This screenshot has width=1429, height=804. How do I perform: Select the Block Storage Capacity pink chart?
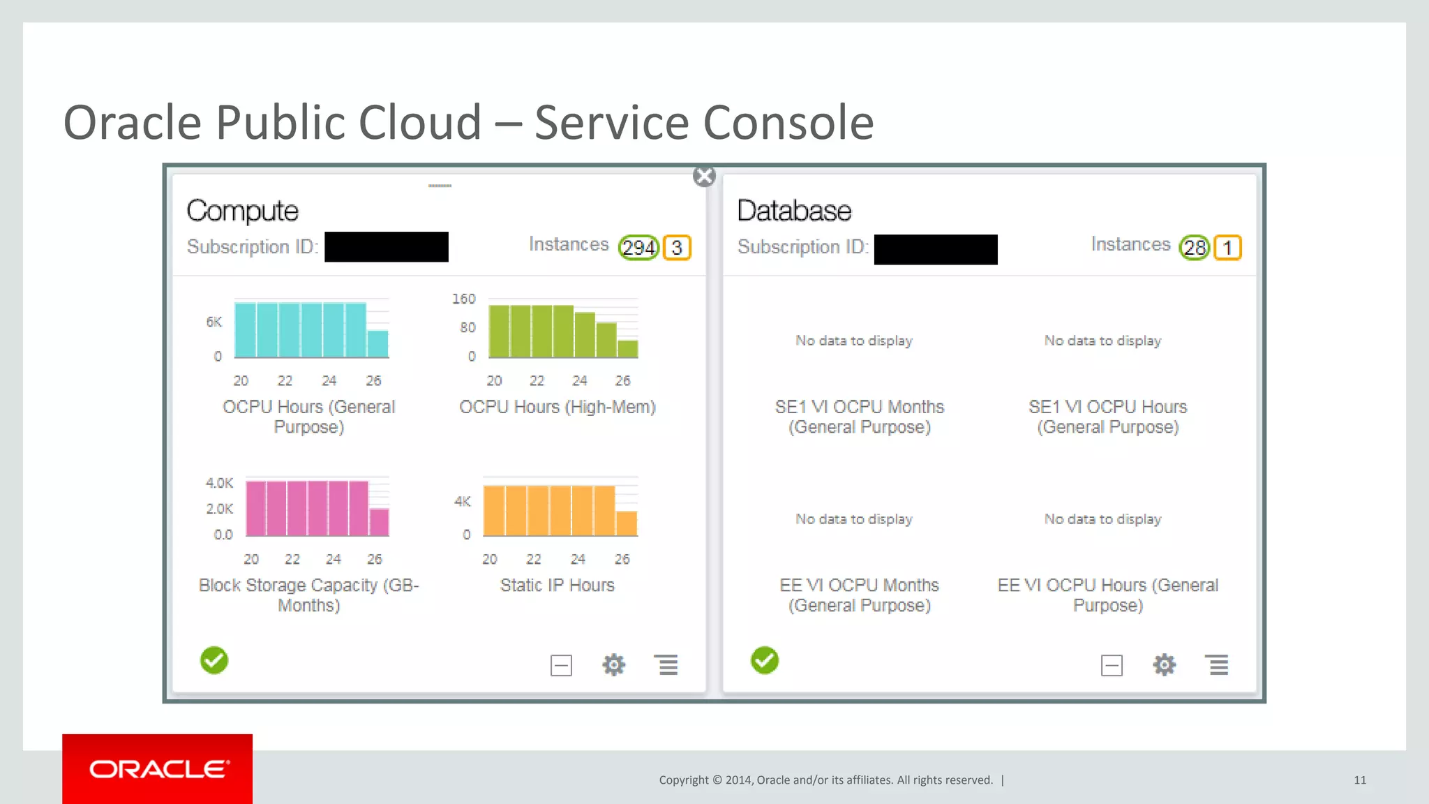point(317,507)
